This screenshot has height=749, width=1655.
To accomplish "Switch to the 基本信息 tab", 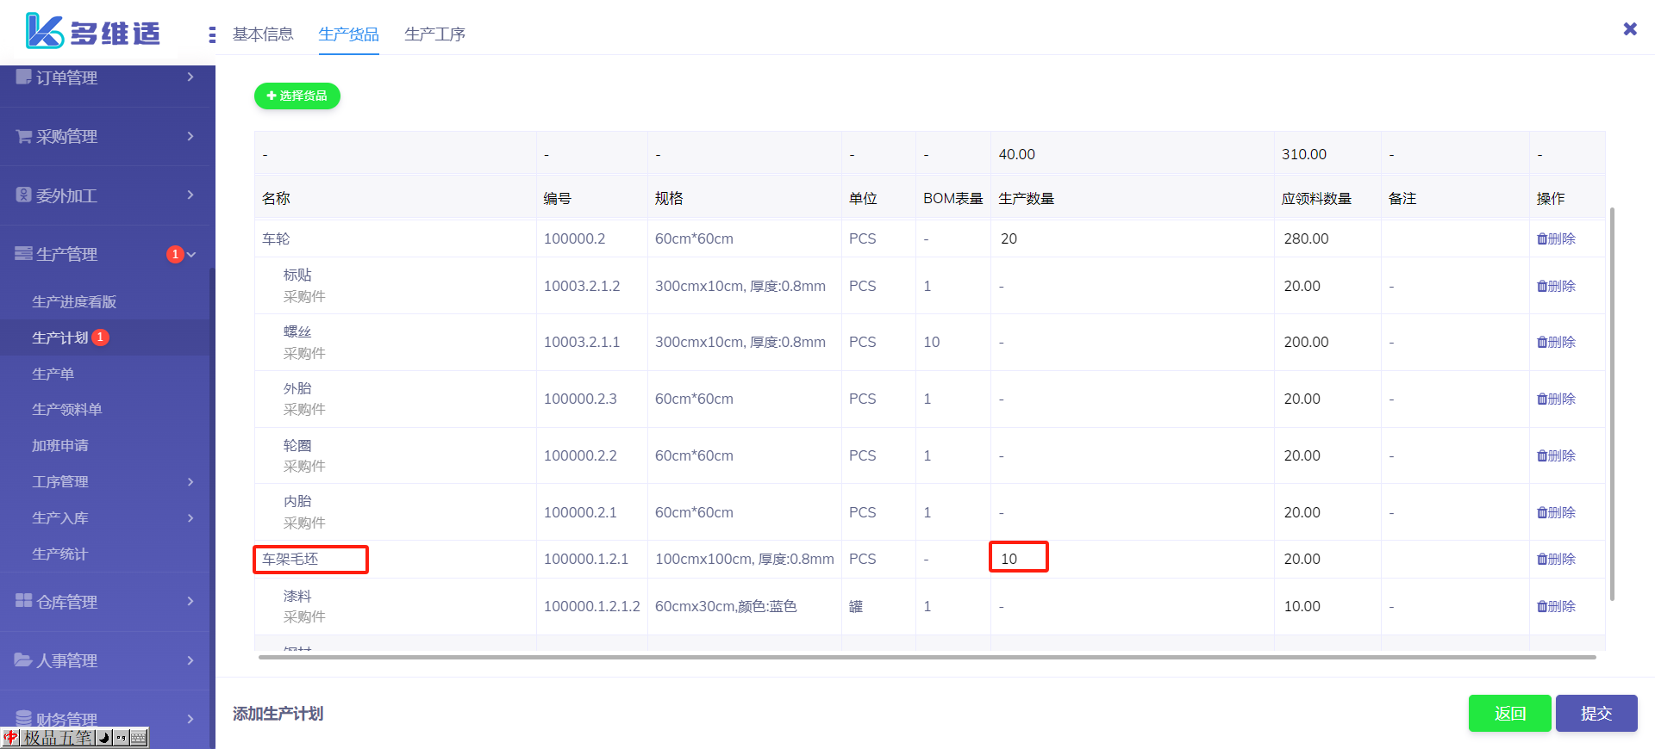I will tap(263, 34).
